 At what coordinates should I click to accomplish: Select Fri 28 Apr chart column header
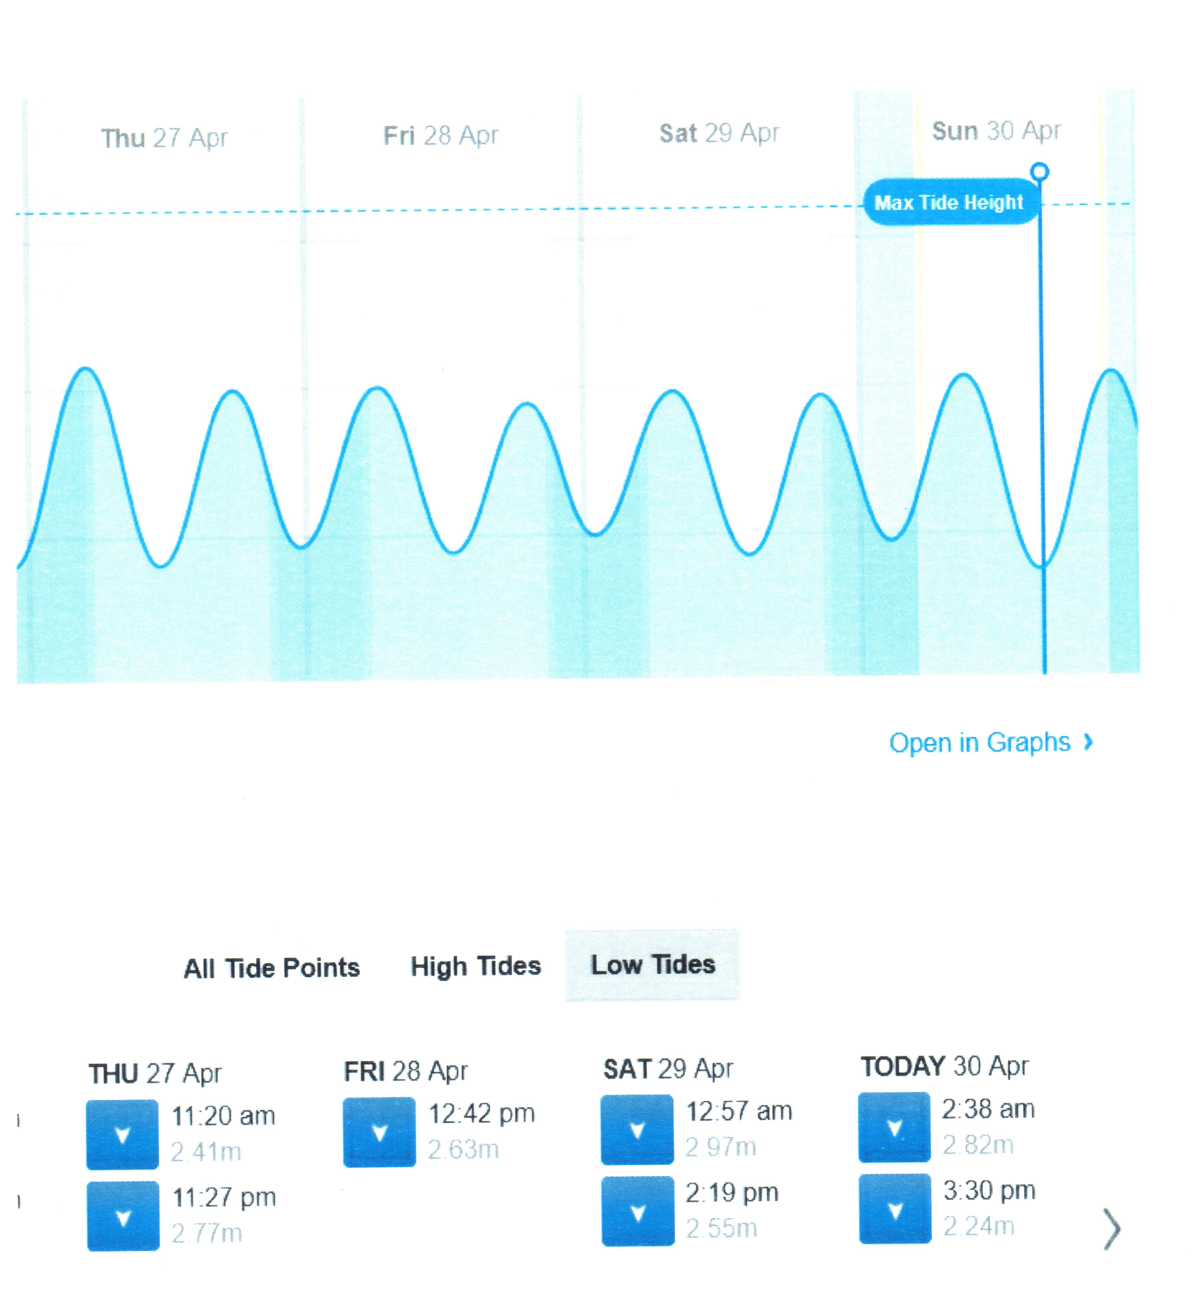click(x=441, y=135)
